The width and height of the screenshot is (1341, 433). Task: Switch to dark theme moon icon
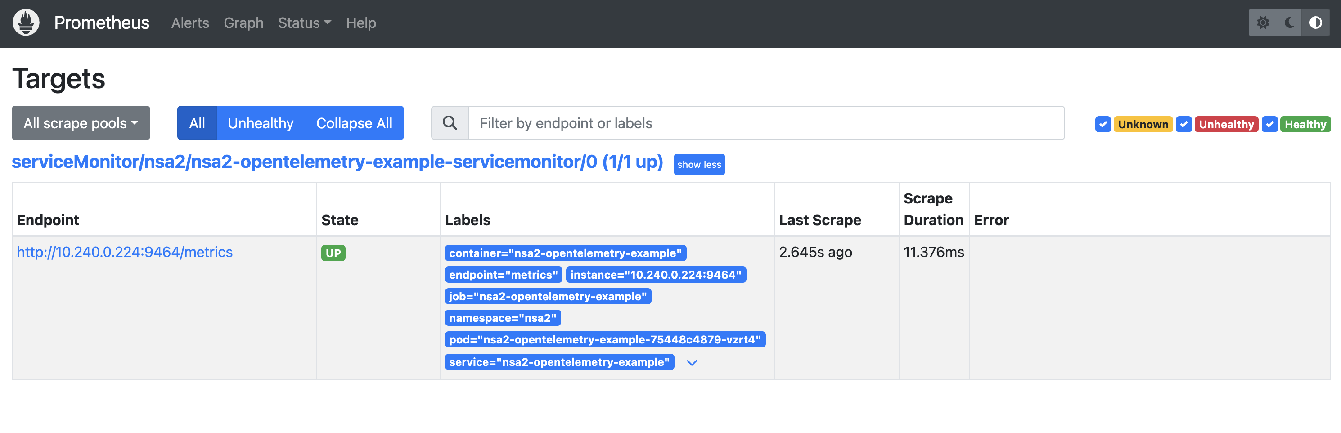coord(1289,23)
